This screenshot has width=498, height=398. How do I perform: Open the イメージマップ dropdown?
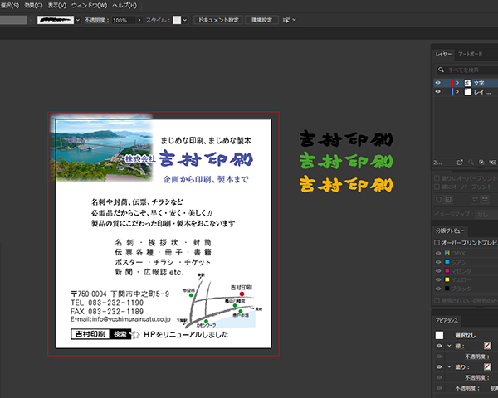(486, 214)
